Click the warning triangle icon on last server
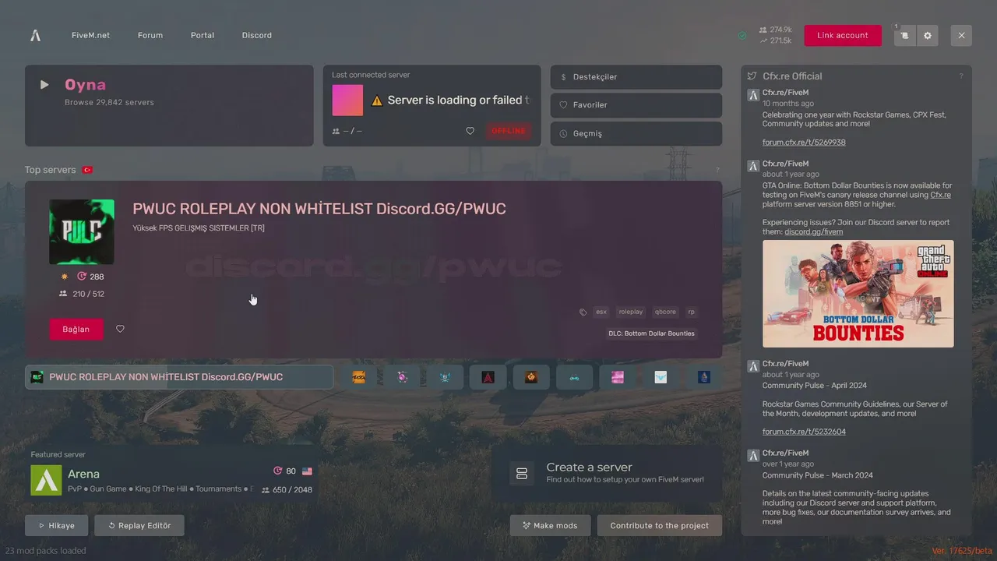997x561 pixels. [377, 101]
